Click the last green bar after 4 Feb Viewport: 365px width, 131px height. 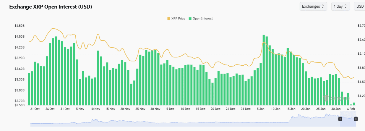click(x=354, y=104)
